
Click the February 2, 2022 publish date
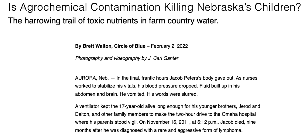[169, 47]
